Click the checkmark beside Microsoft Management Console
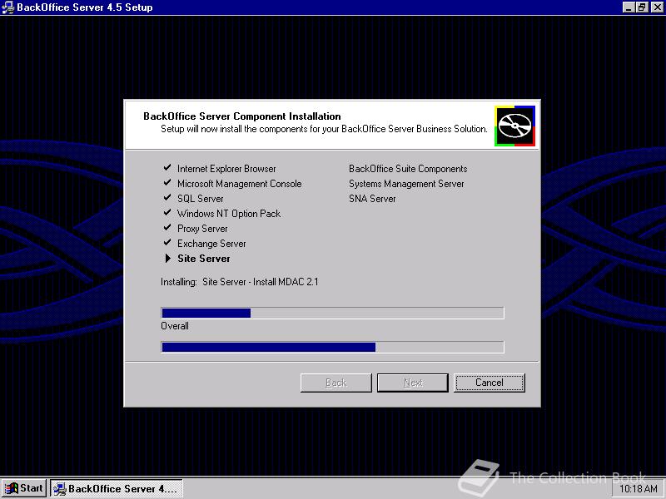The image size is (666, 499). pyautogui.click(x=167, y=182)
